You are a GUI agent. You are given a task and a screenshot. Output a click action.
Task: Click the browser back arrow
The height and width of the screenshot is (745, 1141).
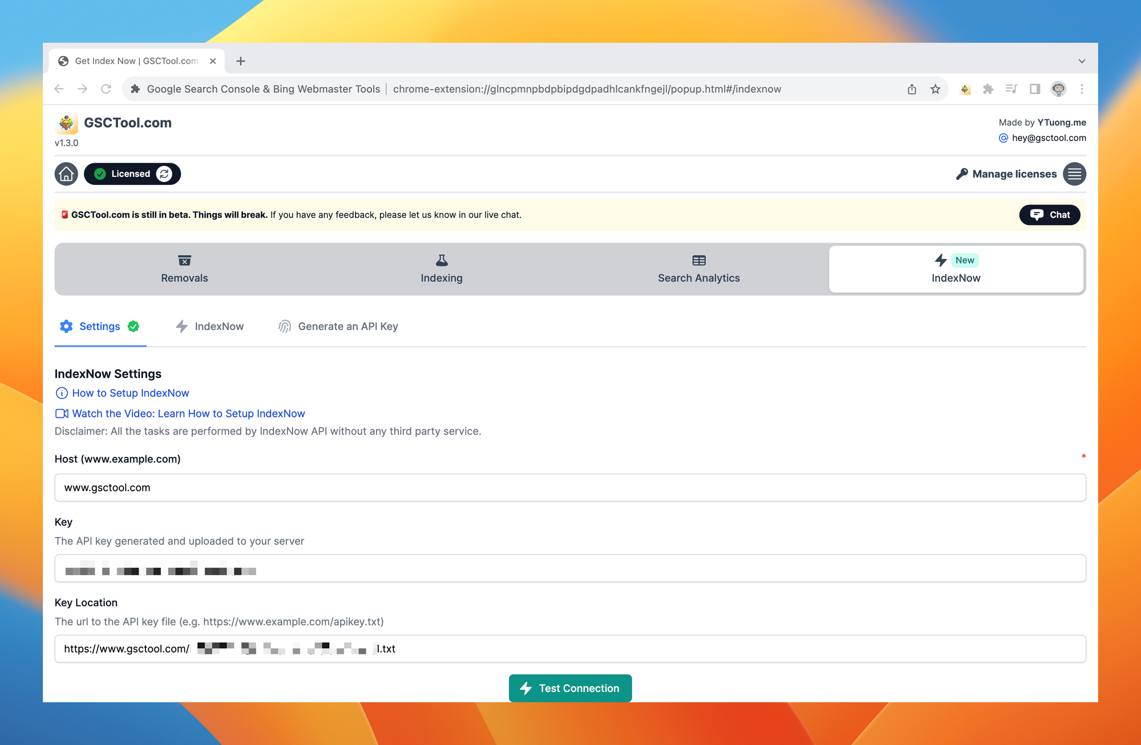click(x=59, y=89)
